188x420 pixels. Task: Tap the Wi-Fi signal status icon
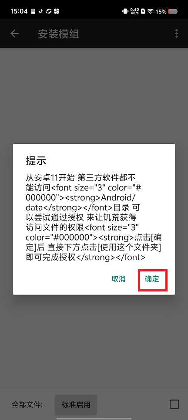[151, 11]
